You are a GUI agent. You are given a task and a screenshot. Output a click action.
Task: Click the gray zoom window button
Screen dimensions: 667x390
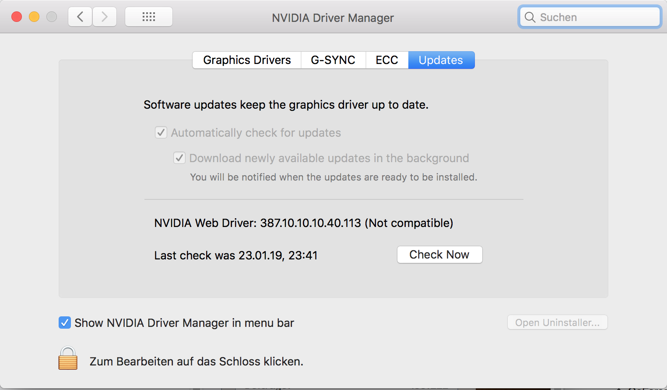(52, 17)
